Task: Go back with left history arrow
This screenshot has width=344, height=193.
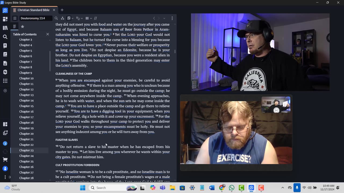Action: click(154, 18)
